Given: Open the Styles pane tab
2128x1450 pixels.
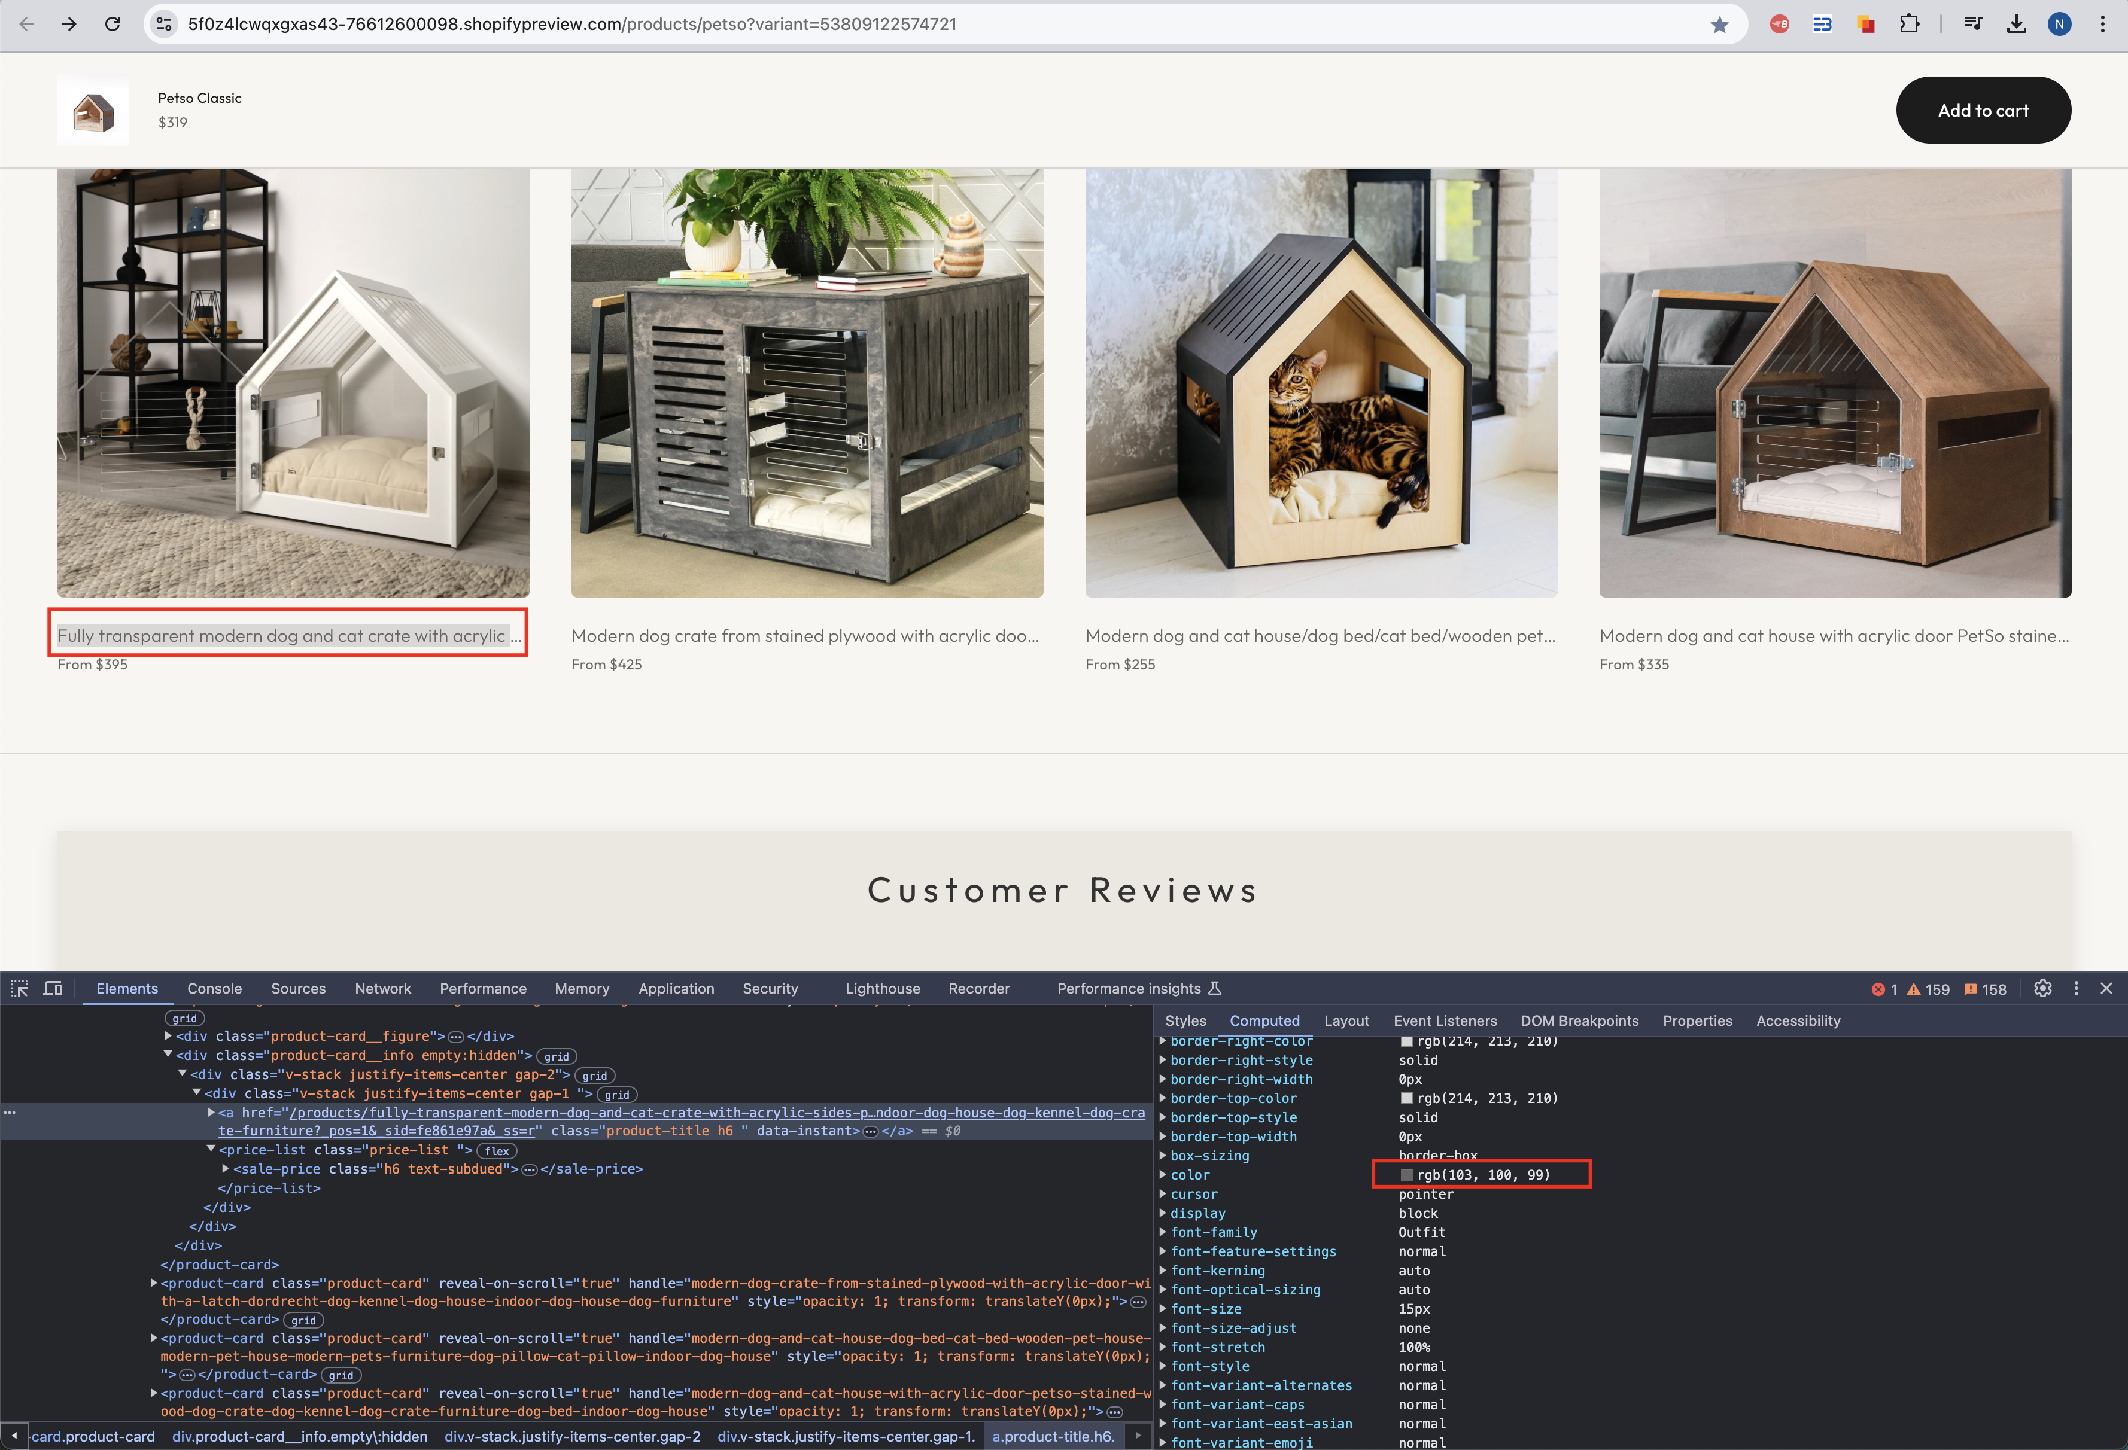Looking at the screenshot, I should (1185, 1021).
